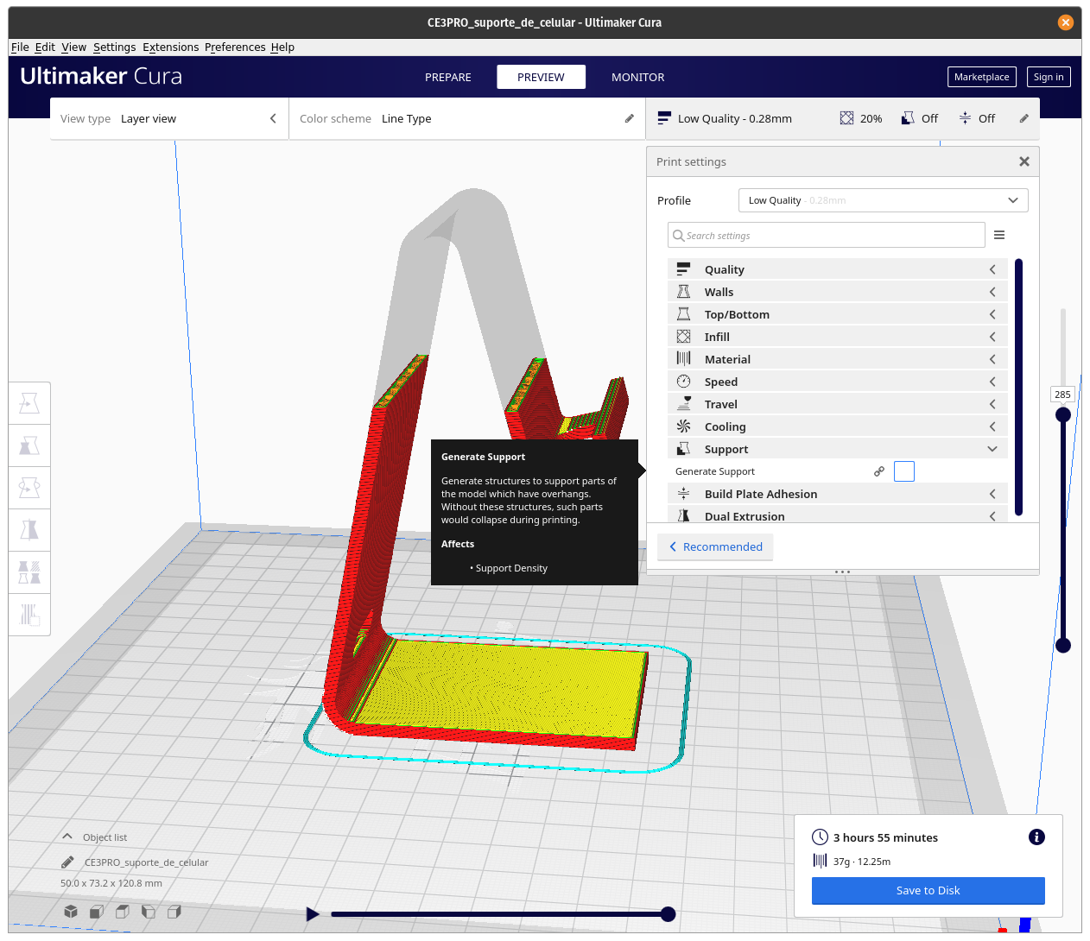Expand the Speed settings category

pyautogui.click(x=837, y=382)
